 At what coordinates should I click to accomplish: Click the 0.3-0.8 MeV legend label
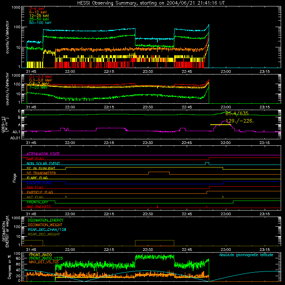[x=41, y=80]
